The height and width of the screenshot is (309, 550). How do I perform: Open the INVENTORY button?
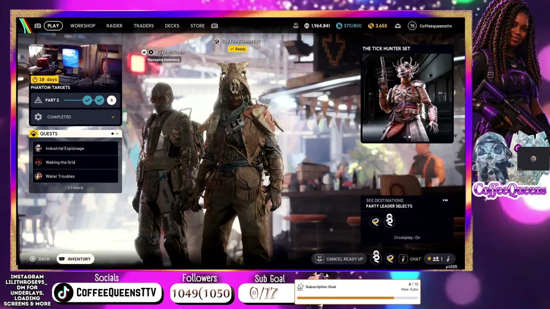pos(75,259)
